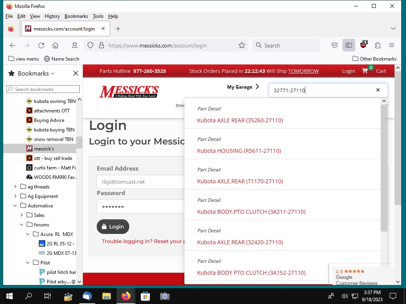Open the View menu

point(35,16)
